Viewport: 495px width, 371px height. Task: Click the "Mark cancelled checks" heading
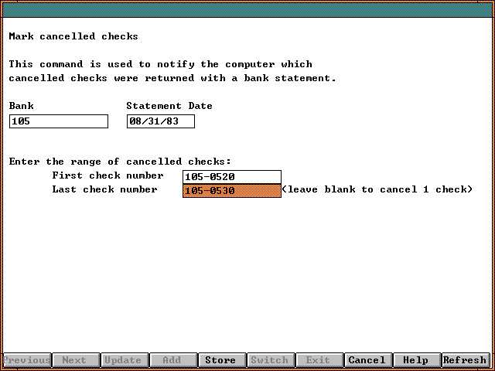click(73, 36)
